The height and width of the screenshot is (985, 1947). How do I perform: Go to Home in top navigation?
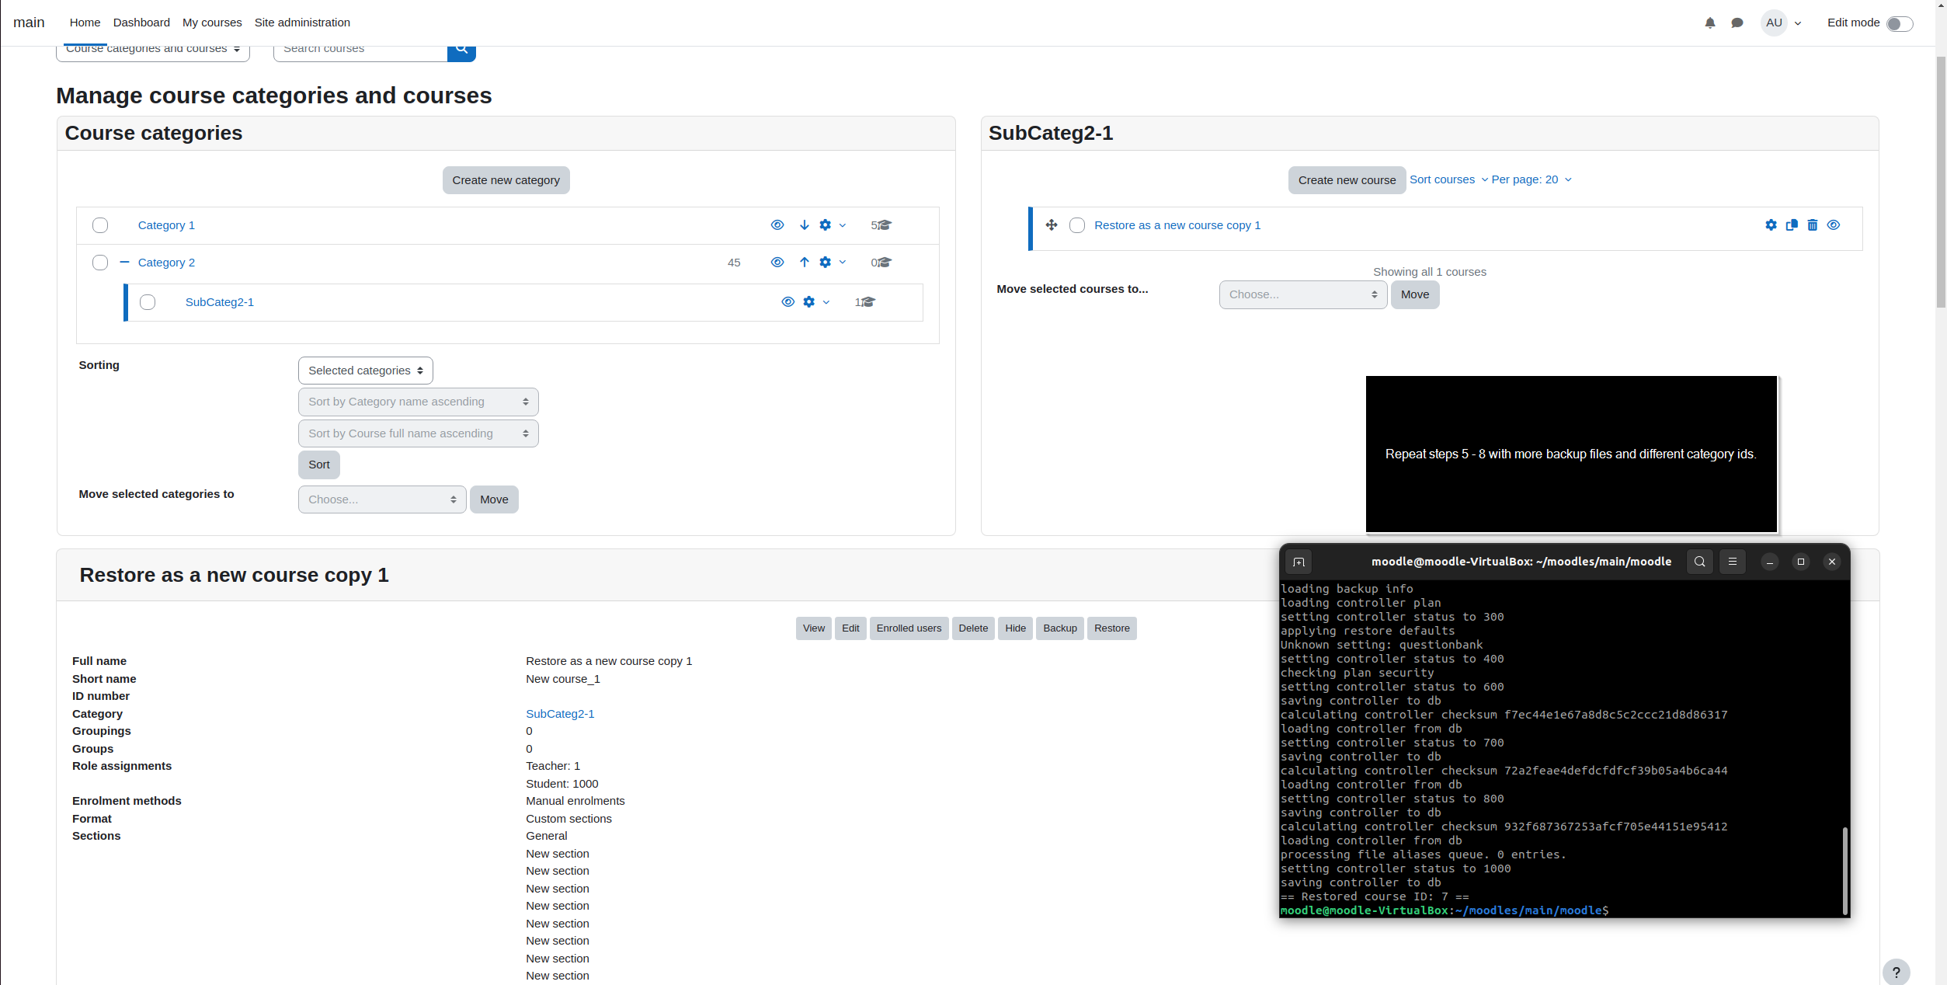pyautogui.click(x=85, y=23)
